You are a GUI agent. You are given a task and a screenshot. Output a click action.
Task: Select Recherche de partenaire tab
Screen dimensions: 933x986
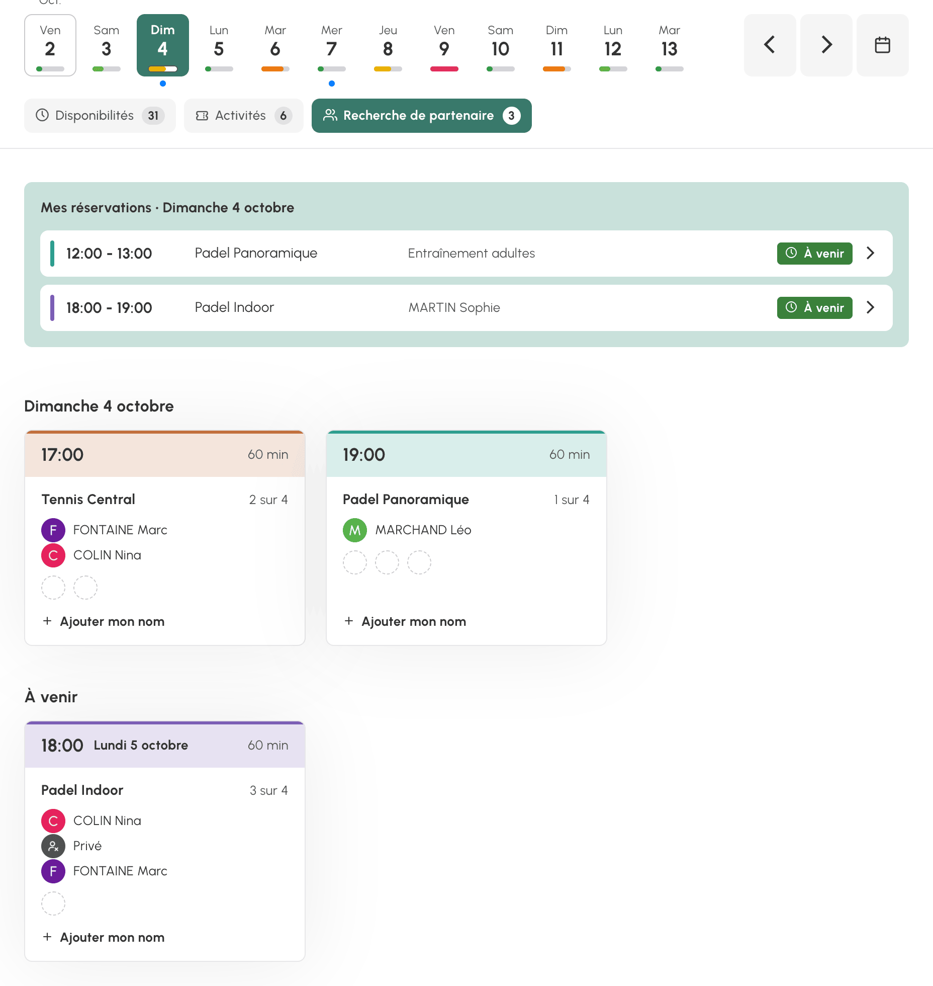[422, 116]
